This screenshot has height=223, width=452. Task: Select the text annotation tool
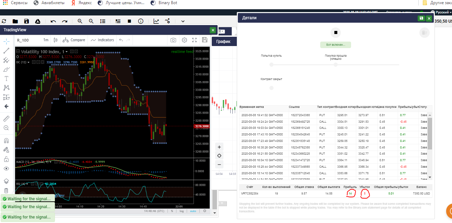pyautogui.click(x=6, y=78)
